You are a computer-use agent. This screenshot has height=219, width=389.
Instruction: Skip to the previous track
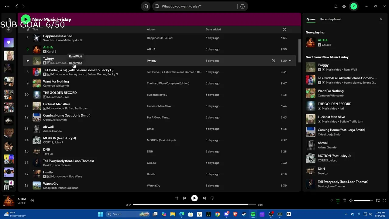(185, 198)
